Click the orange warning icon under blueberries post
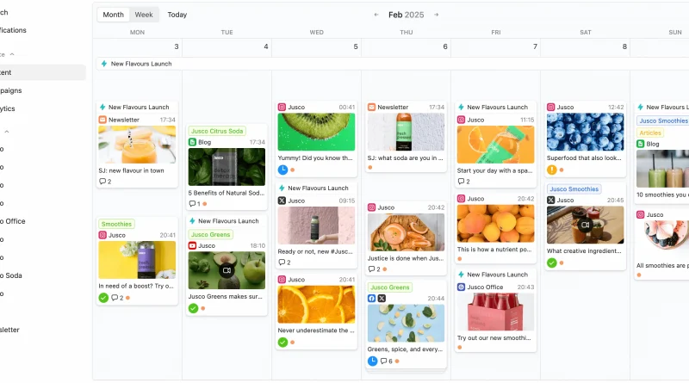Image resolution: width=689 pixels, height=383 pixels. pos(551,170)
